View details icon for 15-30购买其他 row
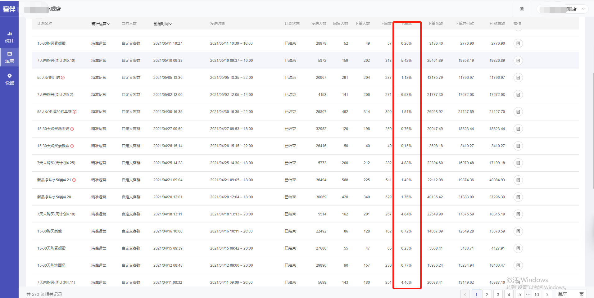This screenshot has width=594, height=298. click(518, 231)
